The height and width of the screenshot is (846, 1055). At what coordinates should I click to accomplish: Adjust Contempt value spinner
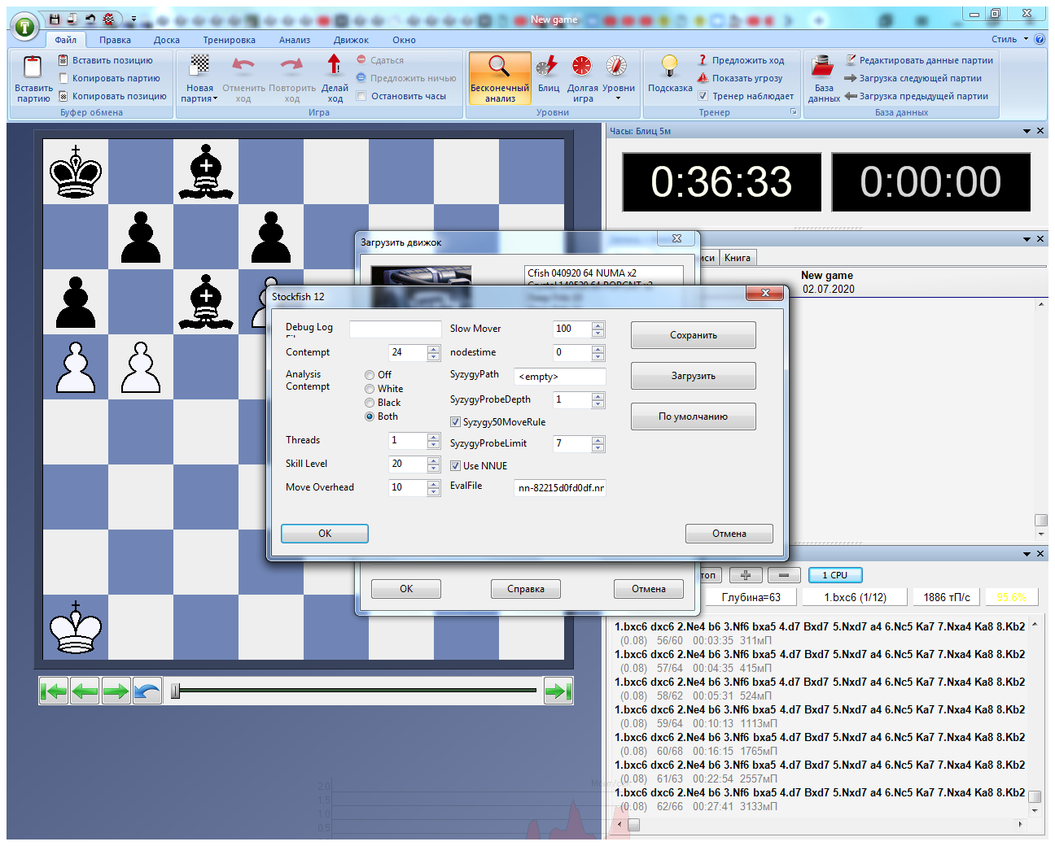coord(433,352)
